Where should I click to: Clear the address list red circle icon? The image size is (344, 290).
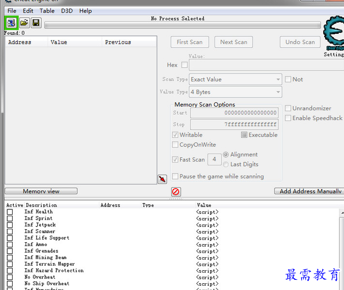click(176, 192)
